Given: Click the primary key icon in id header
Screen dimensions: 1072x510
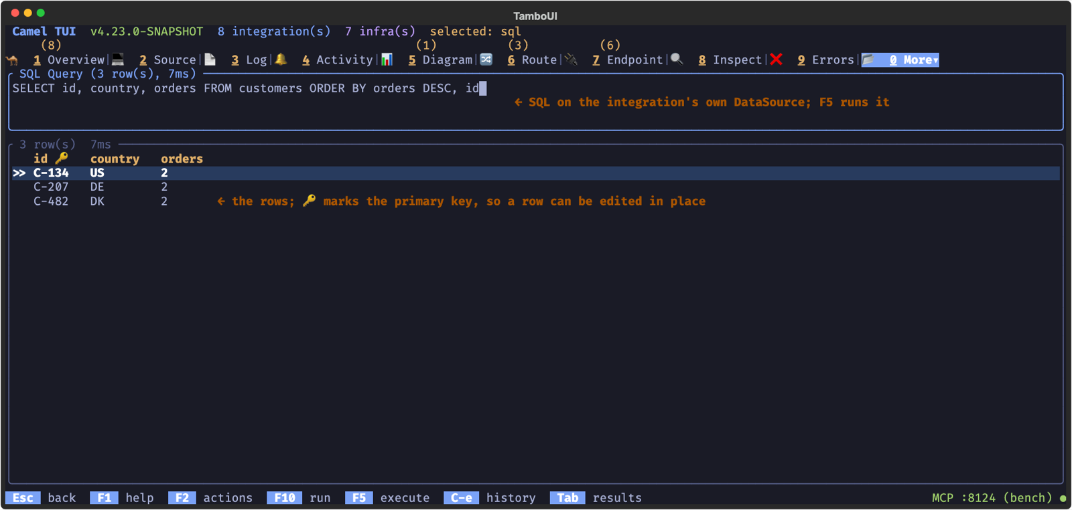Looking at the screenshot, I should point(62,159).
